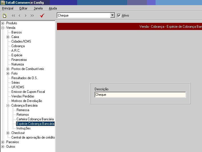Open the Ajuda menu
This screenshot has height=152, width=202.
tap(53, 8)
